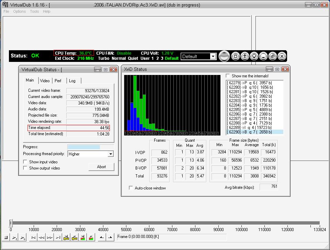Image resolution: width=330 pixels, height=250 pixels.
Task: Select Quiet mode on CPU widget
Action: [x=133, y=58]
